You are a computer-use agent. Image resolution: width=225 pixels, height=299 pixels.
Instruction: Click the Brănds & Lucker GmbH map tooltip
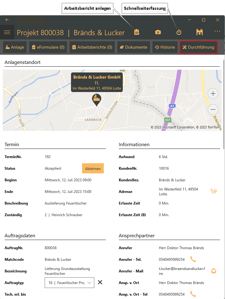[97, 82]
